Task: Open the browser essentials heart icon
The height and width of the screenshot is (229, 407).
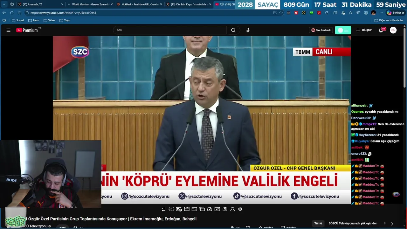Action: click(x=358, y=13)
